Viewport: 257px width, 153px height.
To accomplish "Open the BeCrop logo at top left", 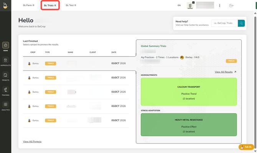I will 5,6.
